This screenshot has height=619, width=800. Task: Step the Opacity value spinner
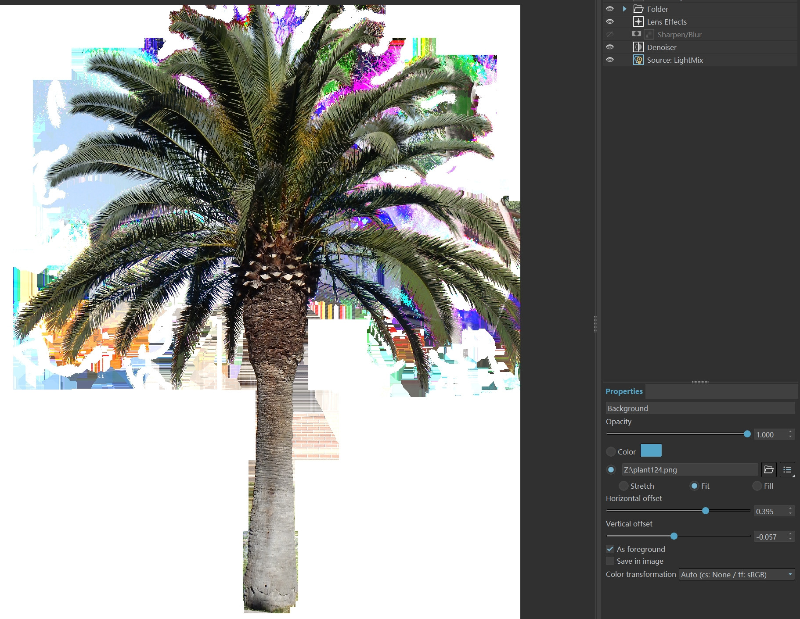click(790, 434)
